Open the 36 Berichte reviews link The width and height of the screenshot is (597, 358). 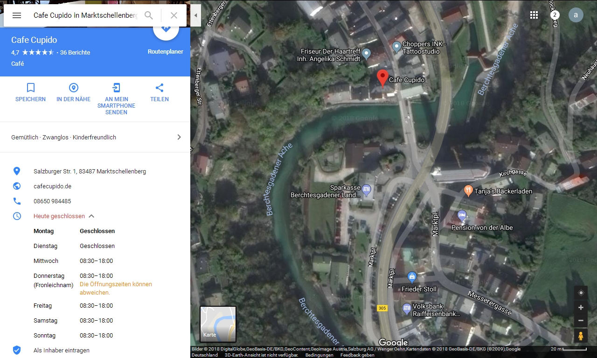pos(75,52)
